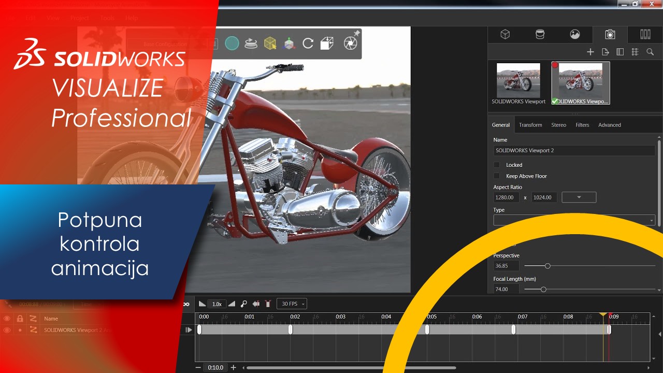The image size is (663, 373).
Task: Check Keep Above Floor option
Action: tap(497, 176)
